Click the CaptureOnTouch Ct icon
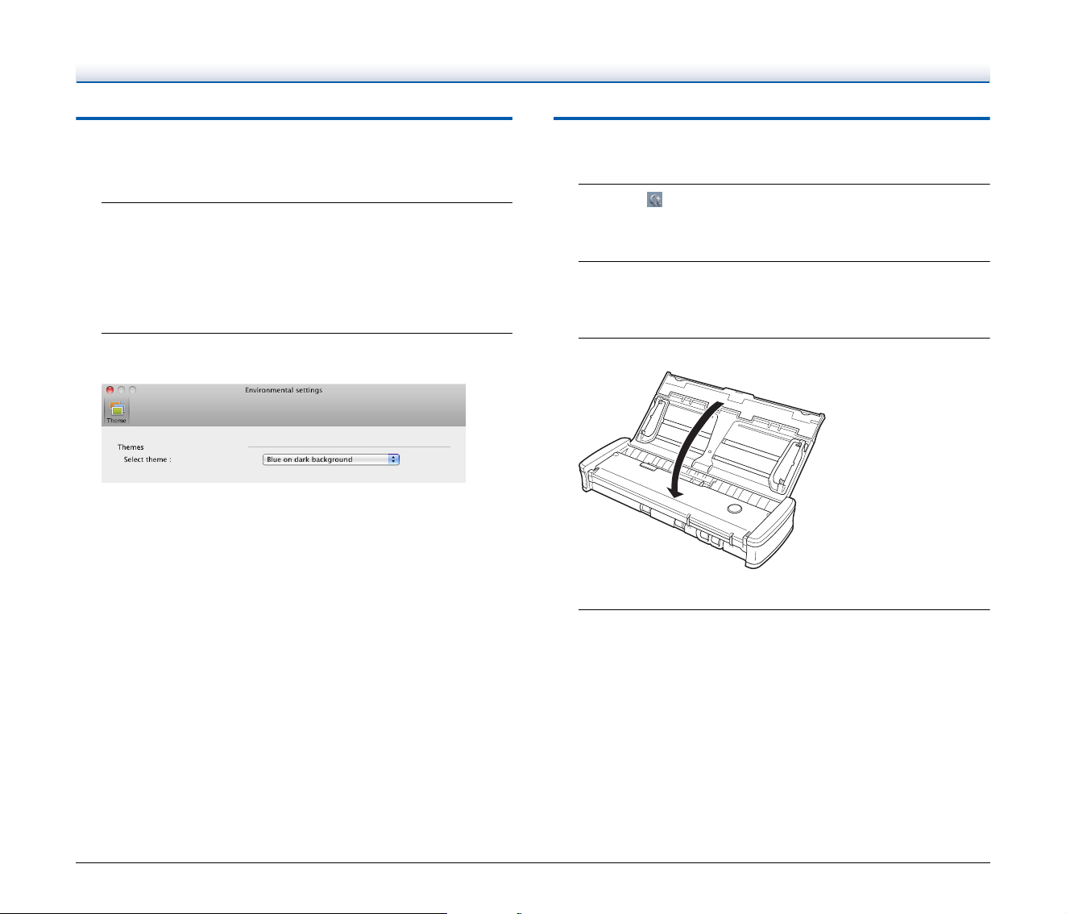This screenshot has width=1066, height=914. pyautogui.click(x=655, y=200)
